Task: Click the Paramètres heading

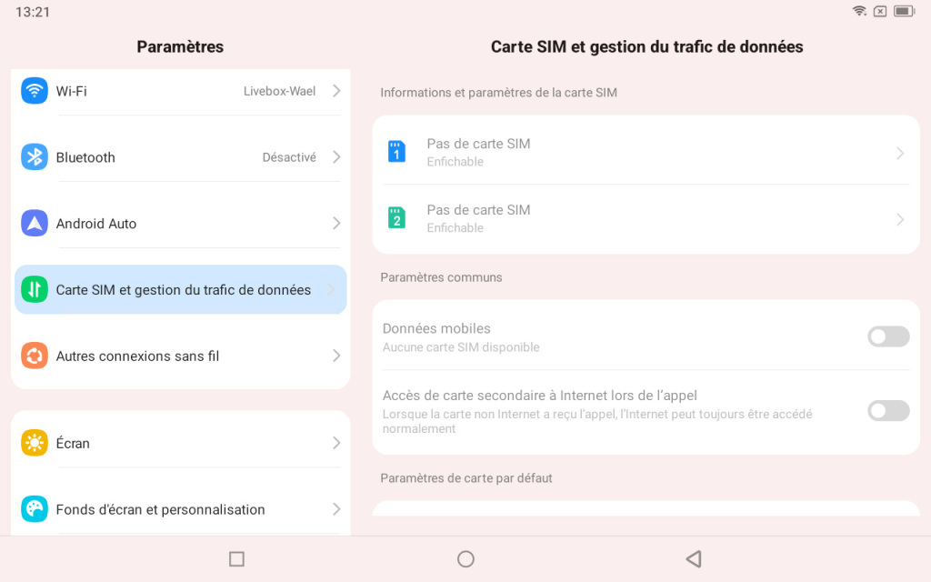Action: (179, 46)
